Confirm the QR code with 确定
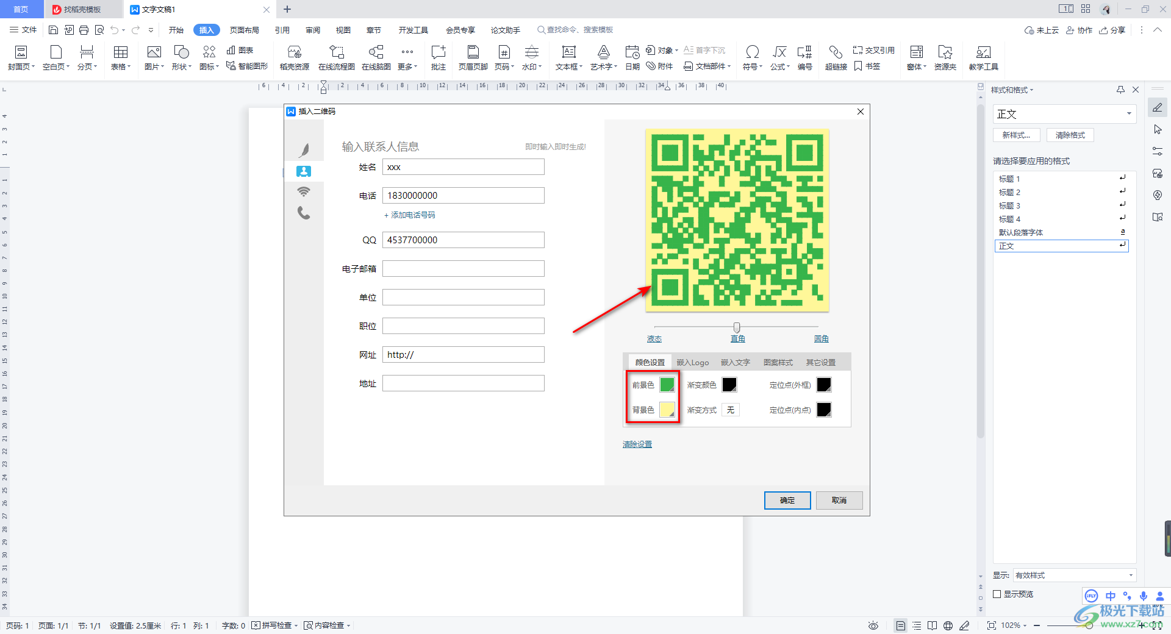This screenshot has width=1171, height=634. pos(787,500)
